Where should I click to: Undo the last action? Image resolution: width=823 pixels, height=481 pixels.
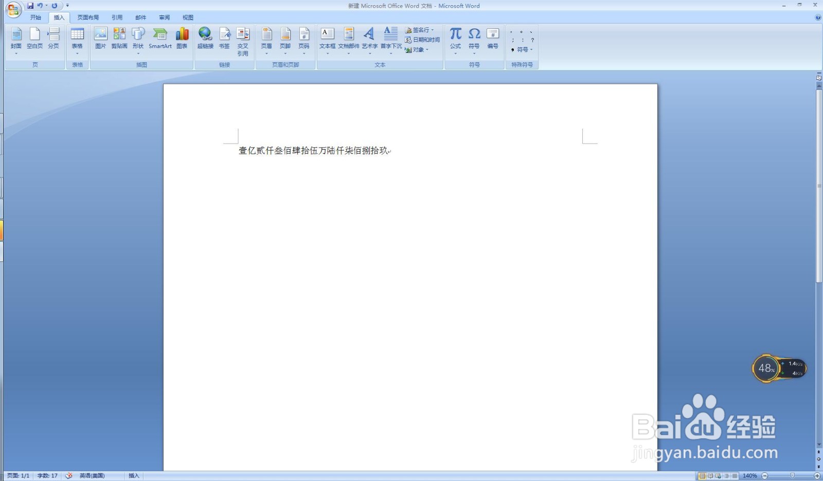click(40, 6)
